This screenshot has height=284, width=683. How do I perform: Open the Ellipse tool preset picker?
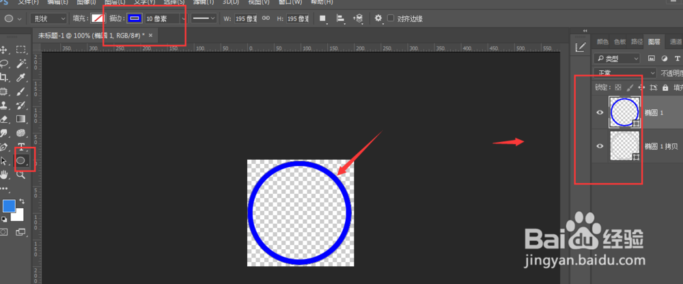click(x=14, y=18)
